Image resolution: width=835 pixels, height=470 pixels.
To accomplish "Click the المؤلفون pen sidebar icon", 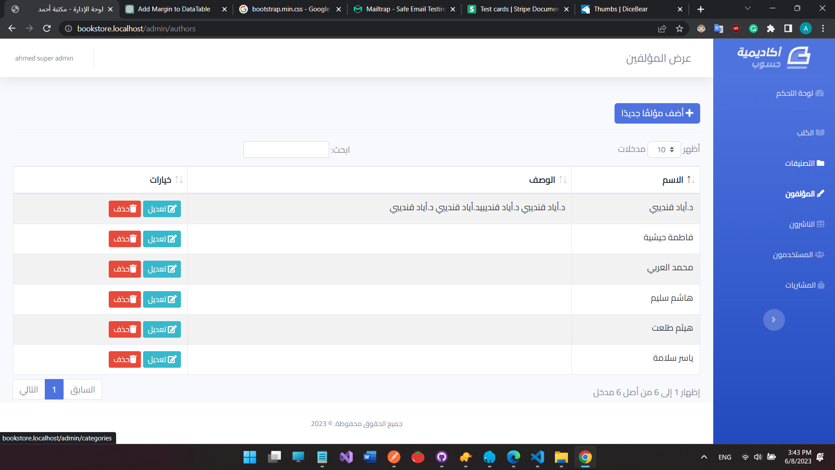I will 821,193.
